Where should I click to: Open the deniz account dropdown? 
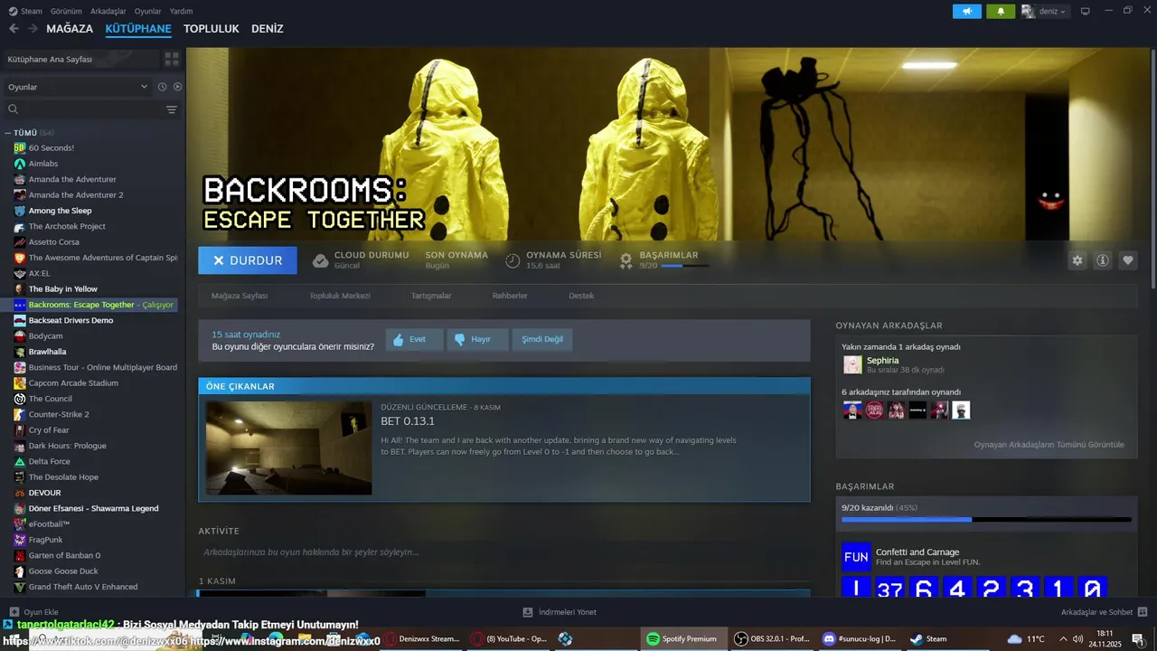point(1044,12)
